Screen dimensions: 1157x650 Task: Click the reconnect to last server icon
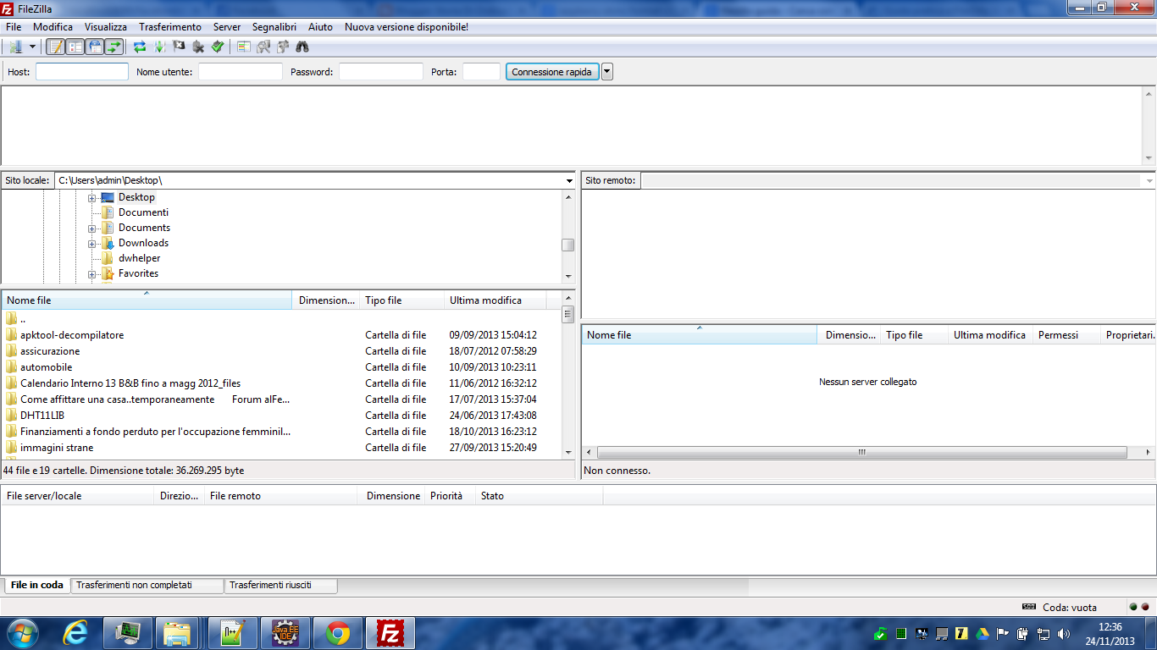(x=218, y=47)
